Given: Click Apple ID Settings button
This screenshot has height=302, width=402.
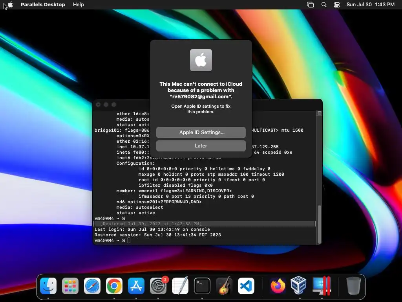Looking at the screenshot, I should click(201, 132).
